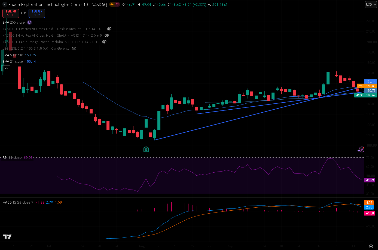
Task: Click the Pre 150.80 price label
Action: pos(367,86)
